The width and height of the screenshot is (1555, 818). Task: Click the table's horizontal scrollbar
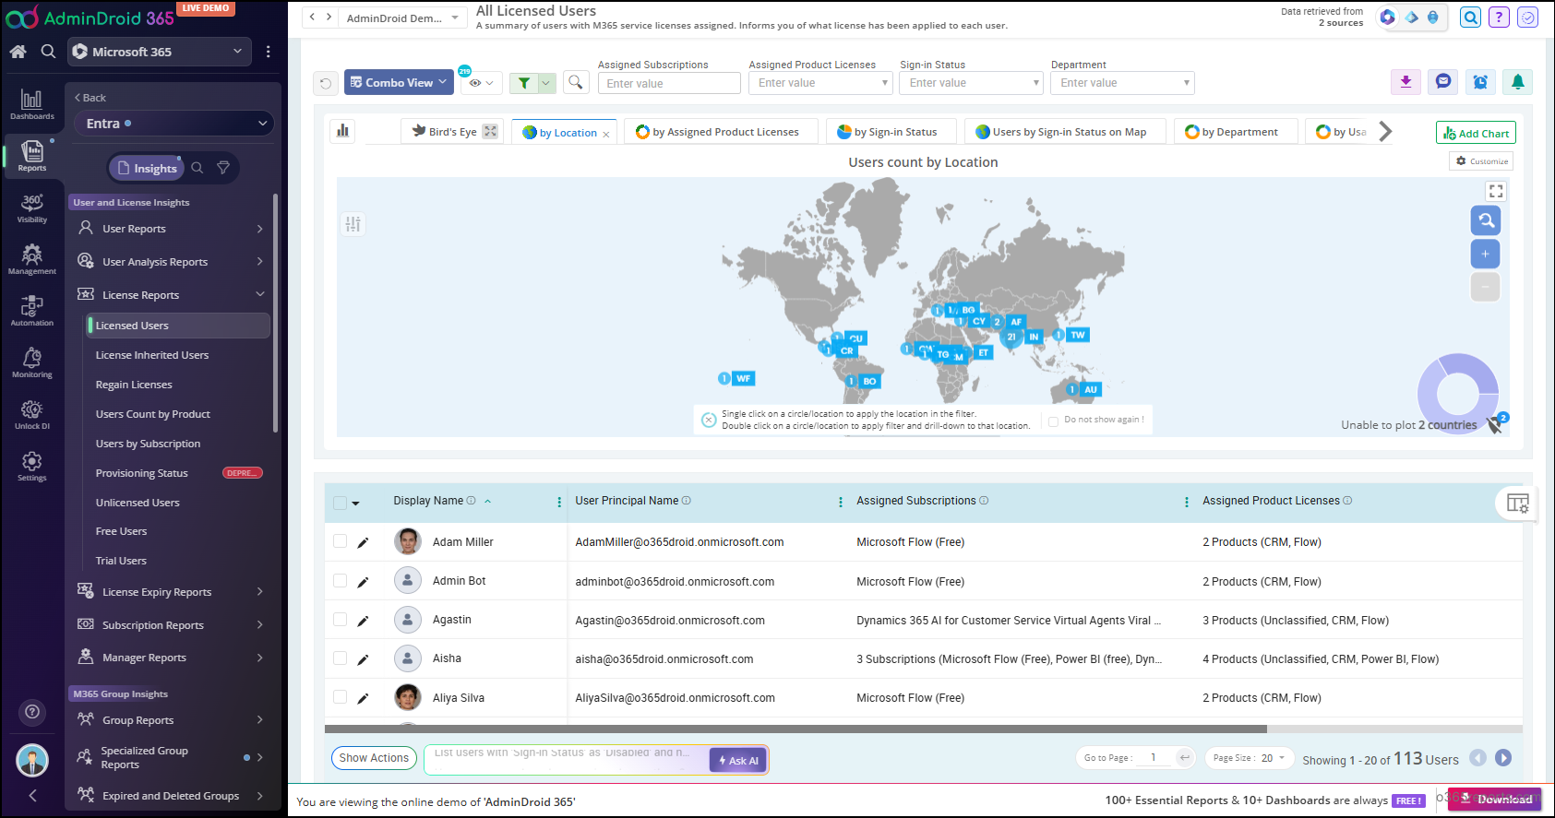pos(795,729)
